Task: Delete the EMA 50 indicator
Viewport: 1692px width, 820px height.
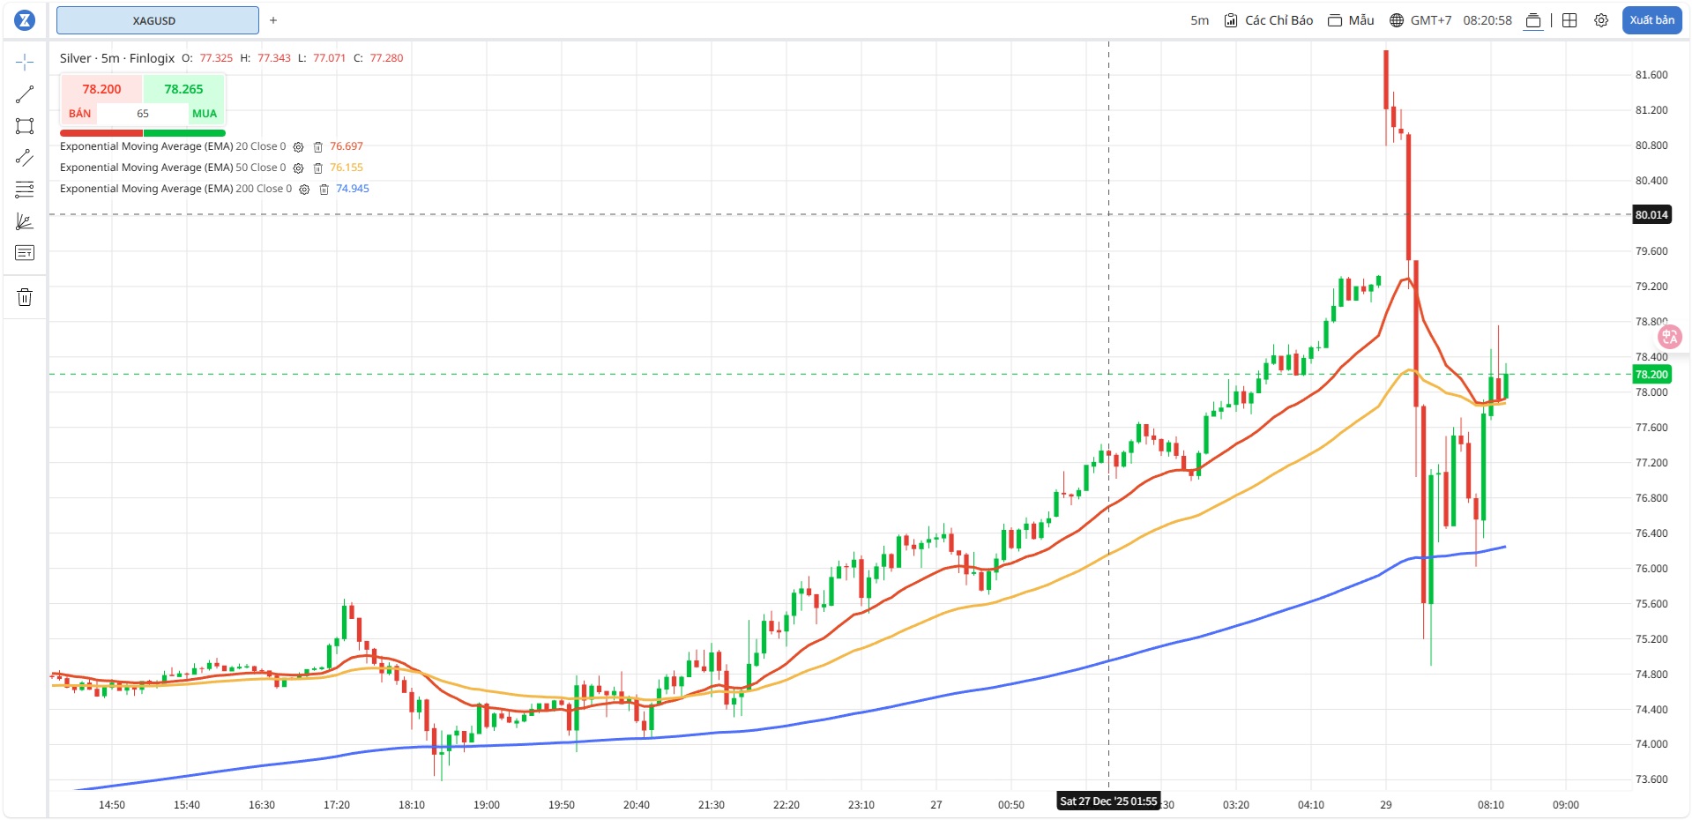Action: coord(317,168)
